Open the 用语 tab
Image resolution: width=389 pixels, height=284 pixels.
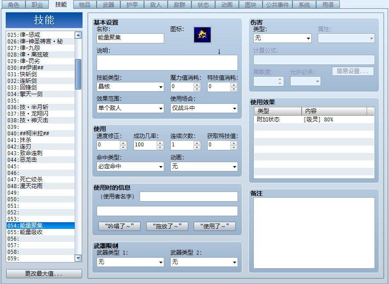[x=328, y=5]
